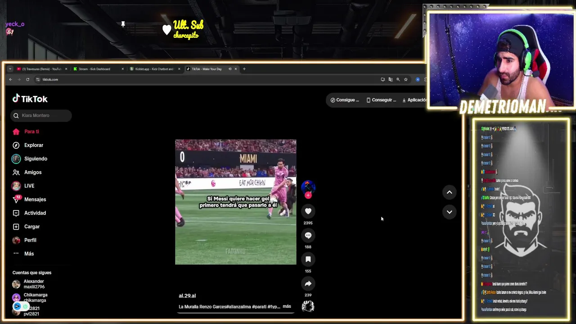Screen dimensions: 576x324
Task: Open the LIVE icon in sidebar
Action: [16, 186]
